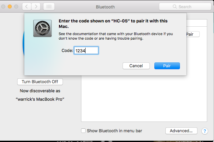
Task: Click the yellow minimize window button
Action: click(x=10, y=6)
